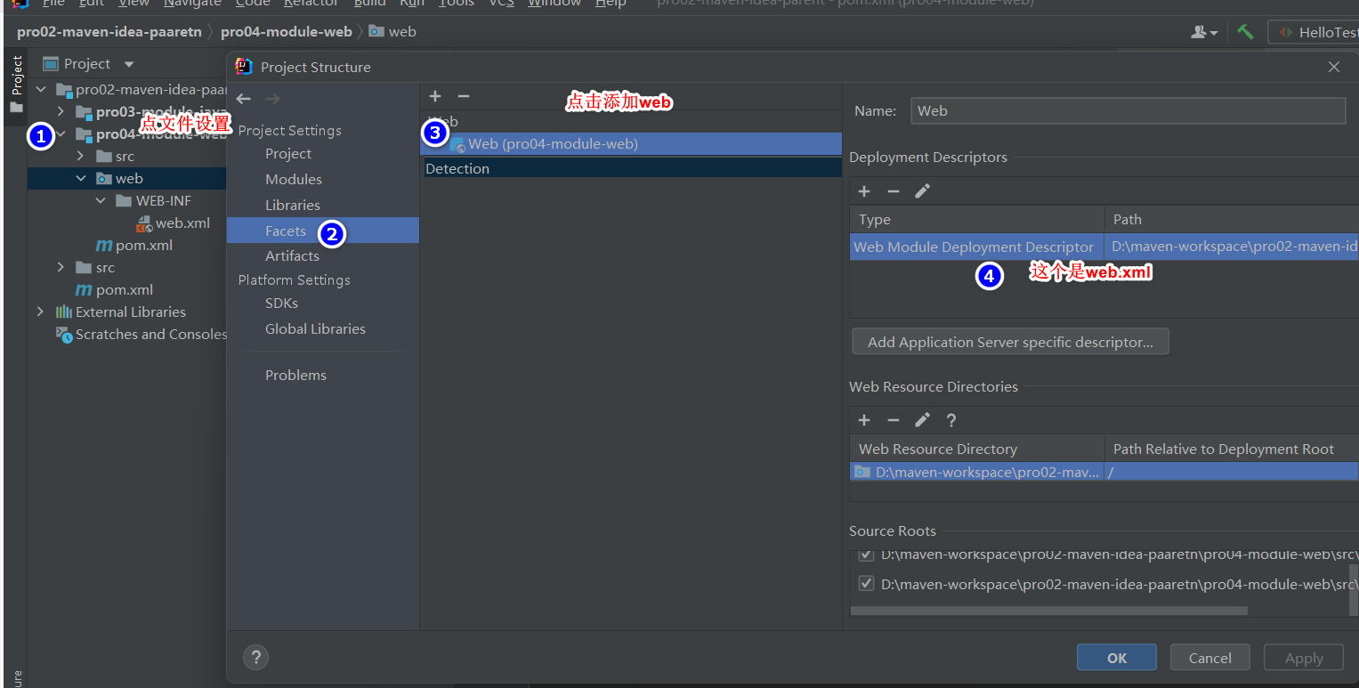
Task: Remove deployment descriptor with minus icon
Action: [894, 191]
